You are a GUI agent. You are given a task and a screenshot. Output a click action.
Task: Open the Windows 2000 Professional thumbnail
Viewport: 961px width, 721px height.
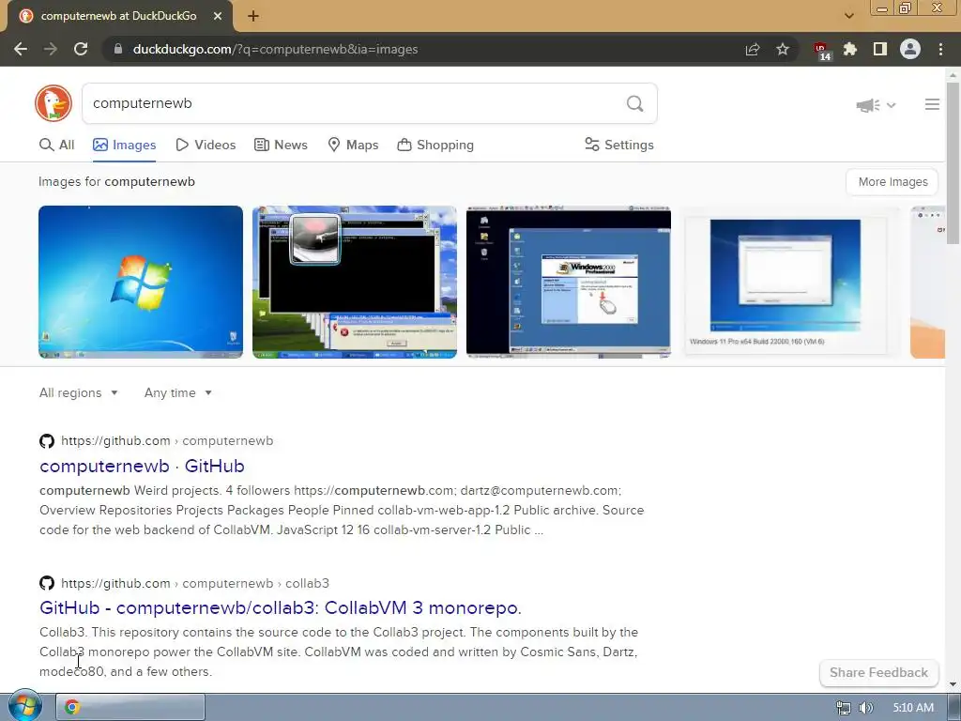[568, 282]
